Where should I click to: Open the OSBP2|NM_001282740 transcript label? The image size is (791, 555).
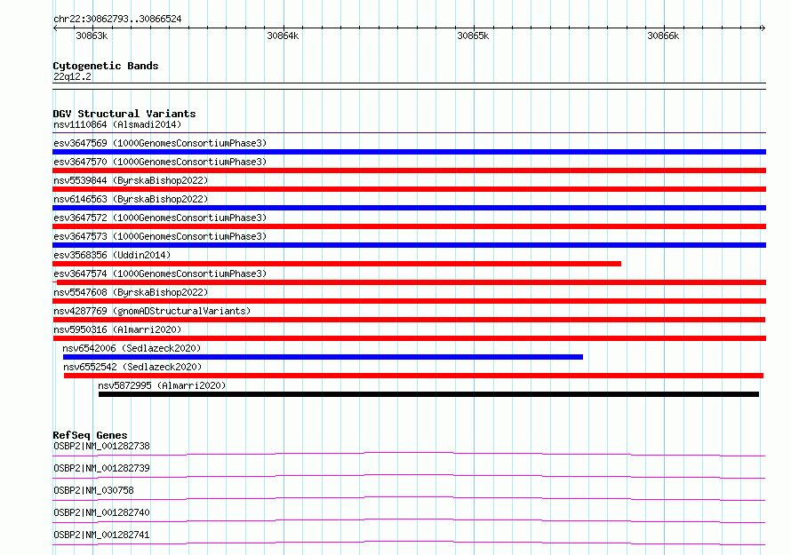[101, 512]
